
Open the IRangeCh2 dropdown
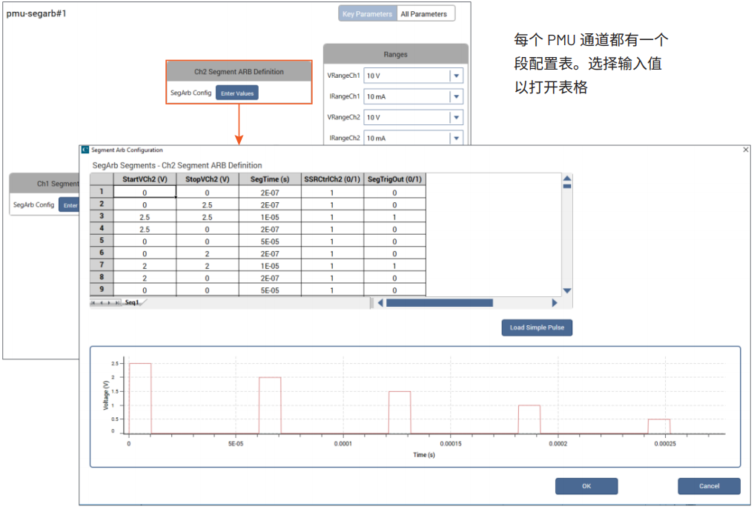point(457,138)
